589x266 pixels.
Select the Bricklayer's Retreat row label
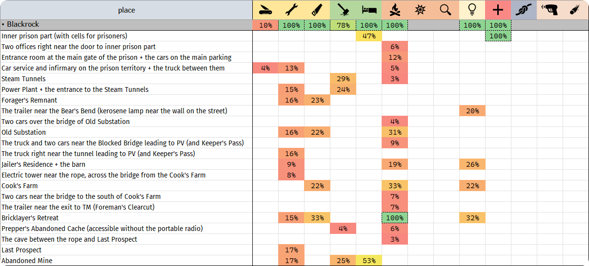[x=30, y=218]
